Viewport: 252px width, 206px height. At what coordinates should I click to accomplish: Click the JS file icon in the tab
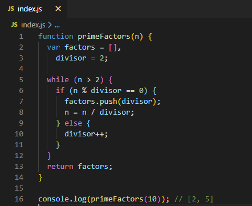(11, 9)
